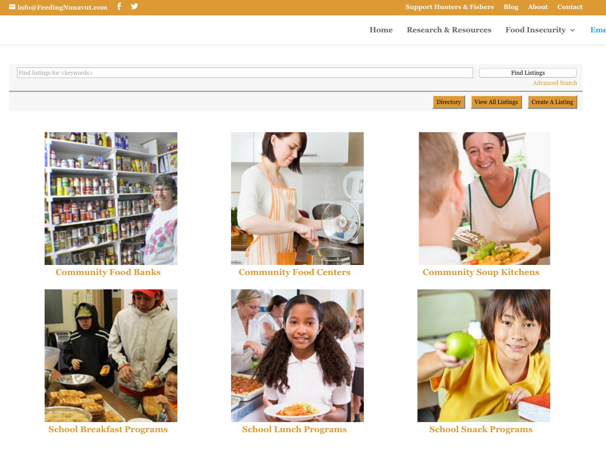Open School Breakfast Programs text link

click(108, 430)
